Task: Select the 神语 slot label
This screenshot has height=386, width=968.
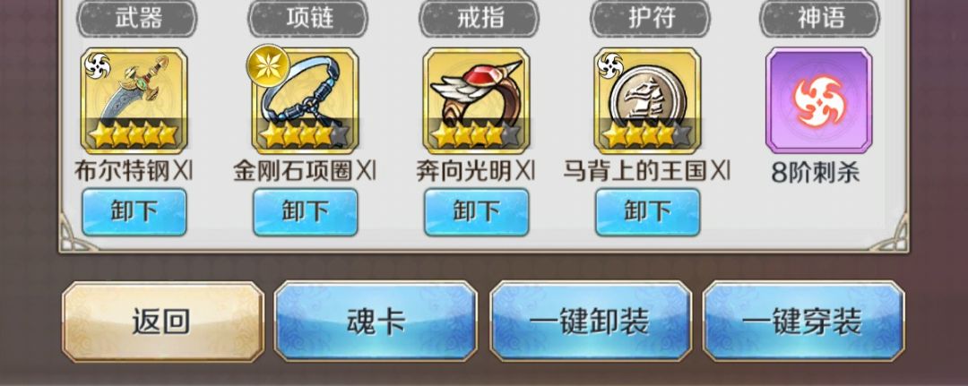Action: [x=820, y=19]
